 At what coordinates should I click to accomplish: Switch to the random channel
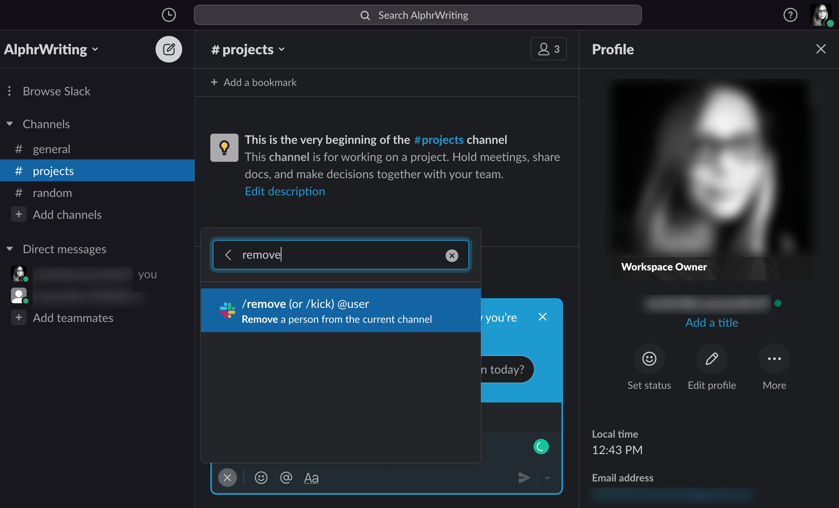[x=52, y=193]
